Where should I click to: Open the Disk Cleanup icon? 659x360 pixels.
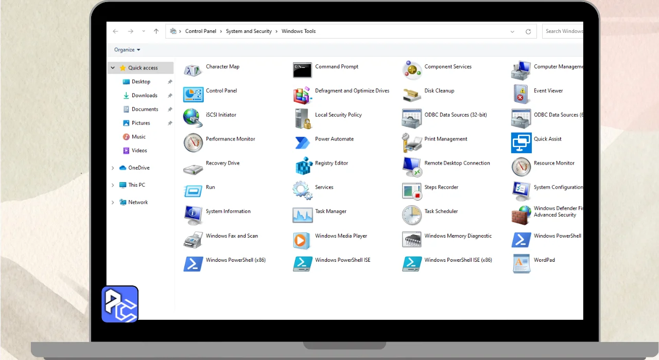(x=411, y=94)
